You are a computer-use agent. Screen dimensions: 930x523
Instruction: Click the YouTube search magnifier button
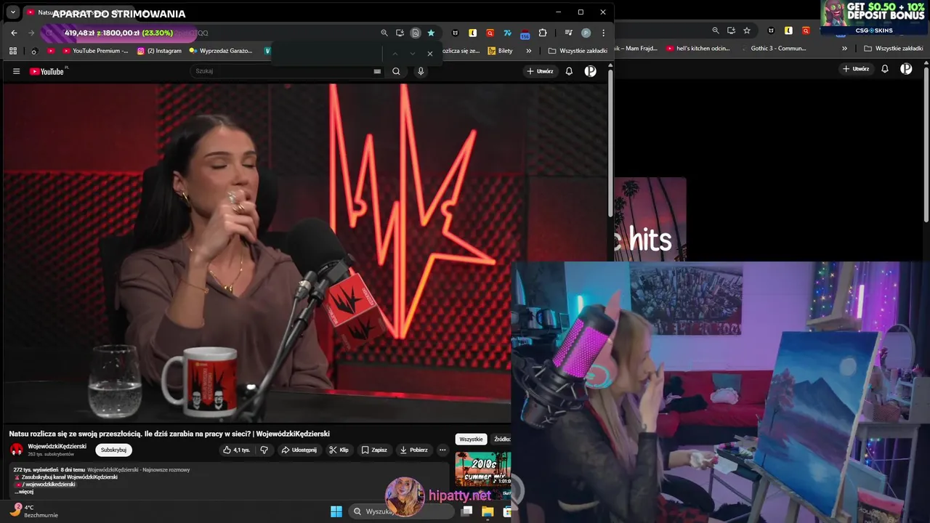coord(396,71)
